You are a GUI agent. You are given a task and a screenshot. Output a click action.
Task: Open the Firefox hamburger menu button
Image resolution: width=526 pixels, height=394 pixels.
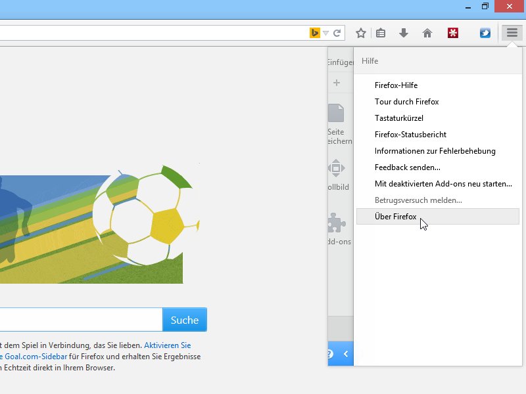point(512,33)
